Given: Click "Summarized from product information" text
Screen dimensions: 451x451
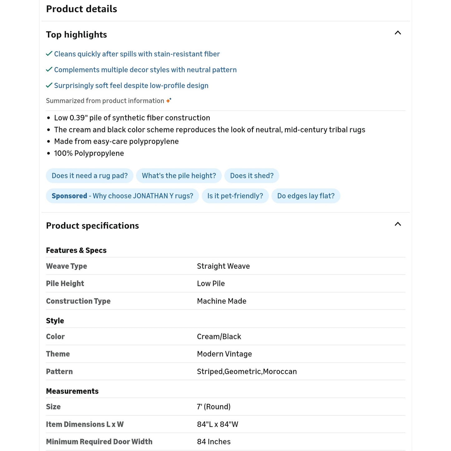Looking at the screenshot, I should coord(105,101).
